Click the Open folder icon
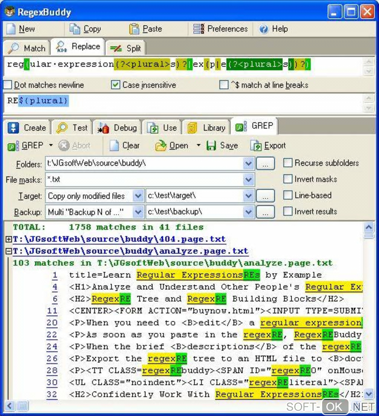Viewport: 379px width, 416px height. 161,145
